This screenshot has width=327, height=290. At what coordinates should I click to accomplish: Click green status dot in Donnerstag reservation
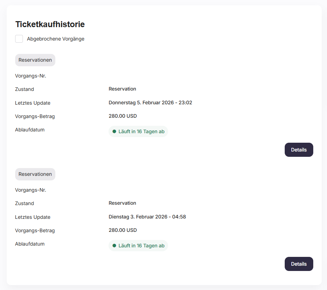pos(114,131)
